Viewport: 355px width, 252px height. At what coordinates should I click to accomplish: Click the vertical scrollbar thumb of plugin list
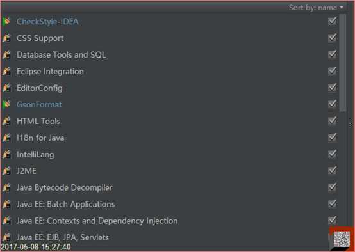click(x=343, y=63)
